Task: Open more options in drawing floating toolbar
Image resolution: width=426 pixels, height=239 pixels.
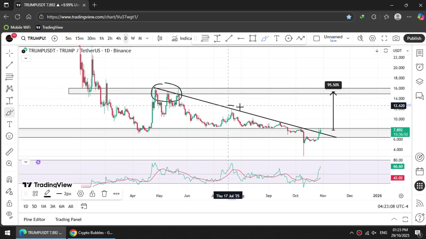Action: tap(116, 194)
